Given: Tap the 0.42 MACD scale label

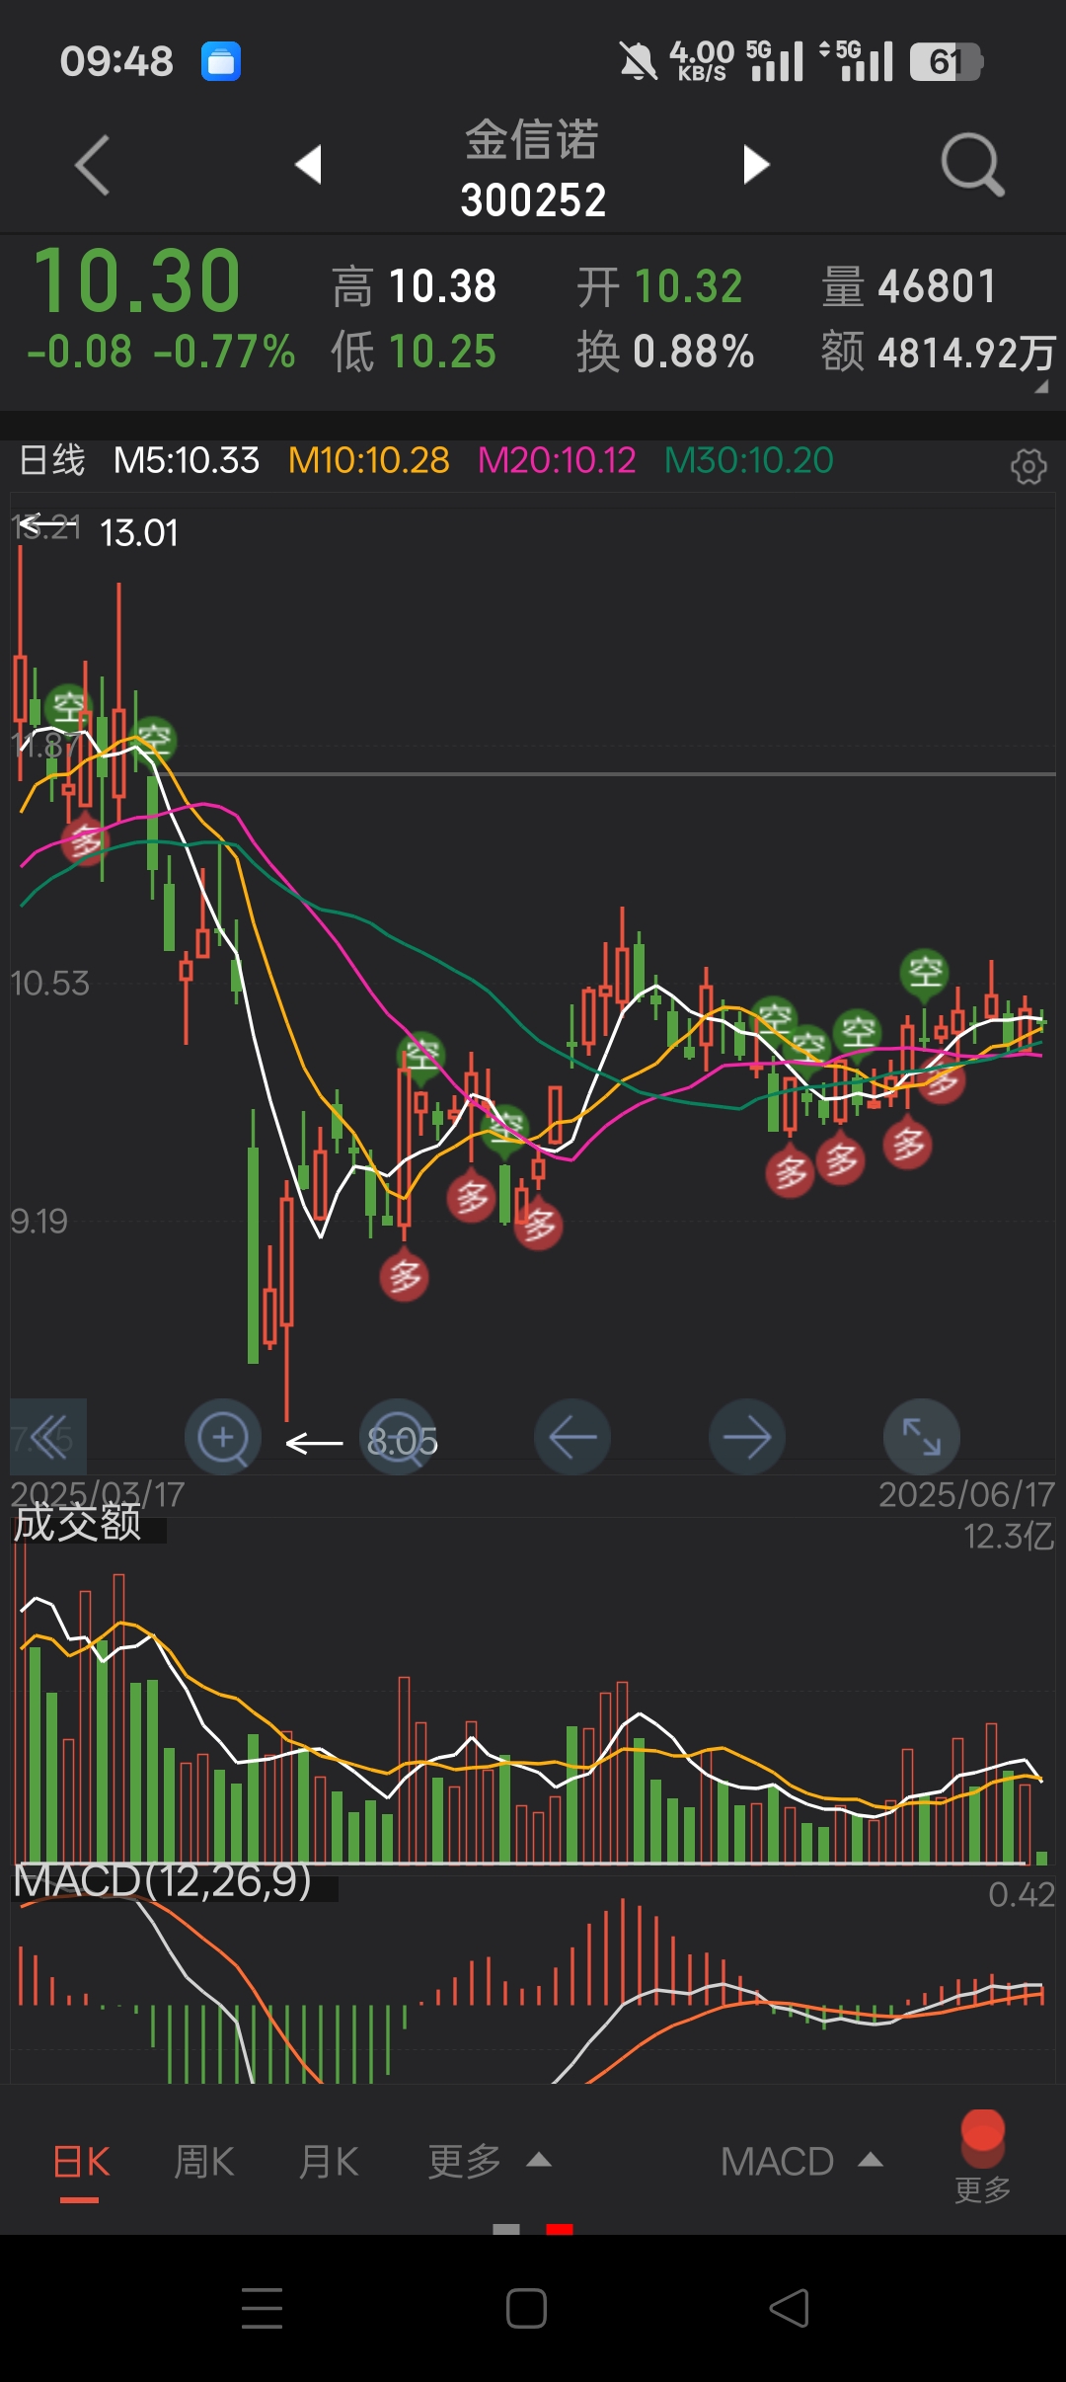Looking at the screenshot, I should click(1022, 1894).
